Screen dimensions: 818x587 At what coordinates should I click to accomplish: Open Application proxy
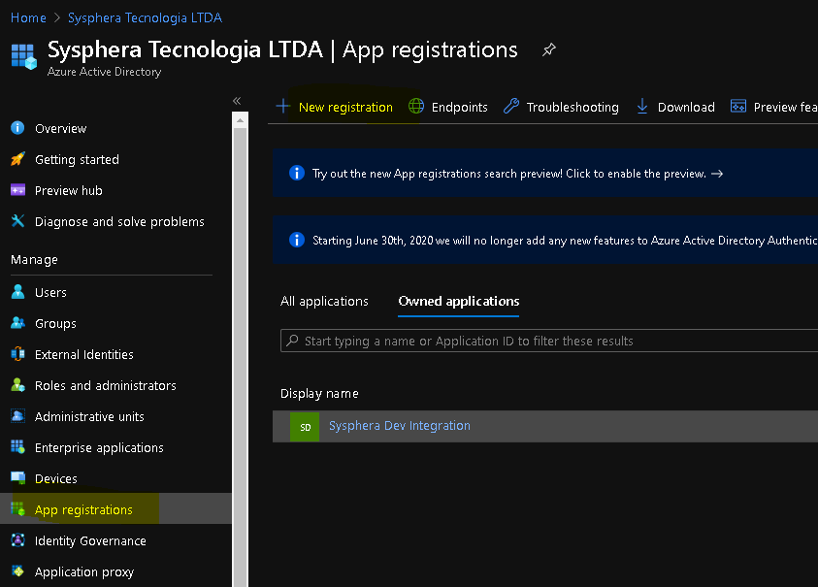[84, 571]
